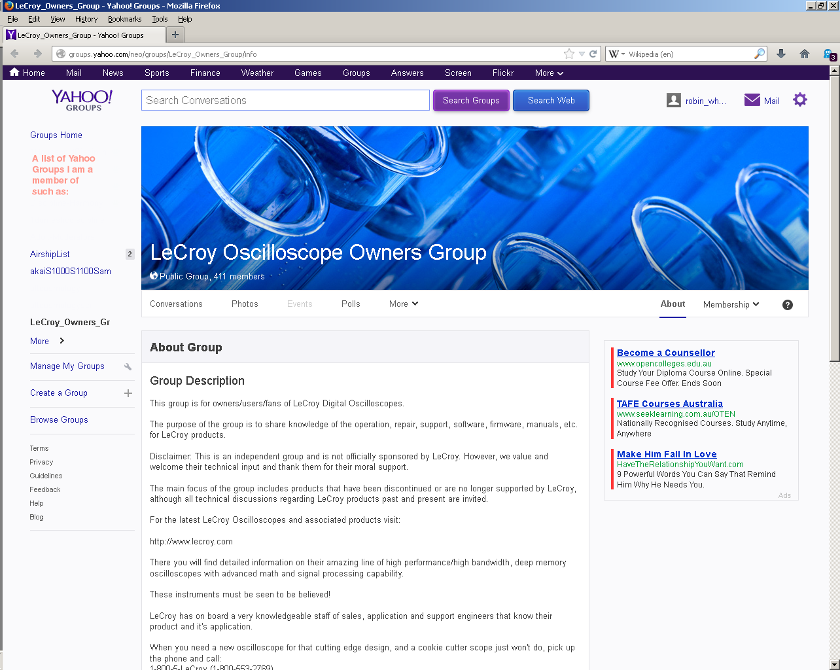Open the View menu

(58, 19)
